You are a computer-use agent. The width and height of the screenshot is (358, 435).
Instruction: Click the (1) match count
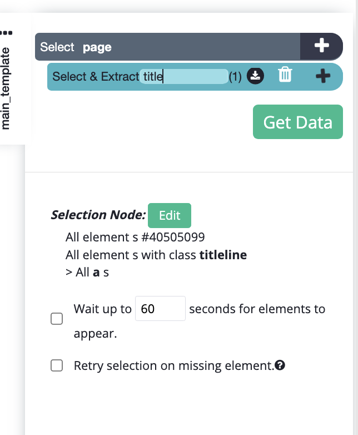click(235, 77)
